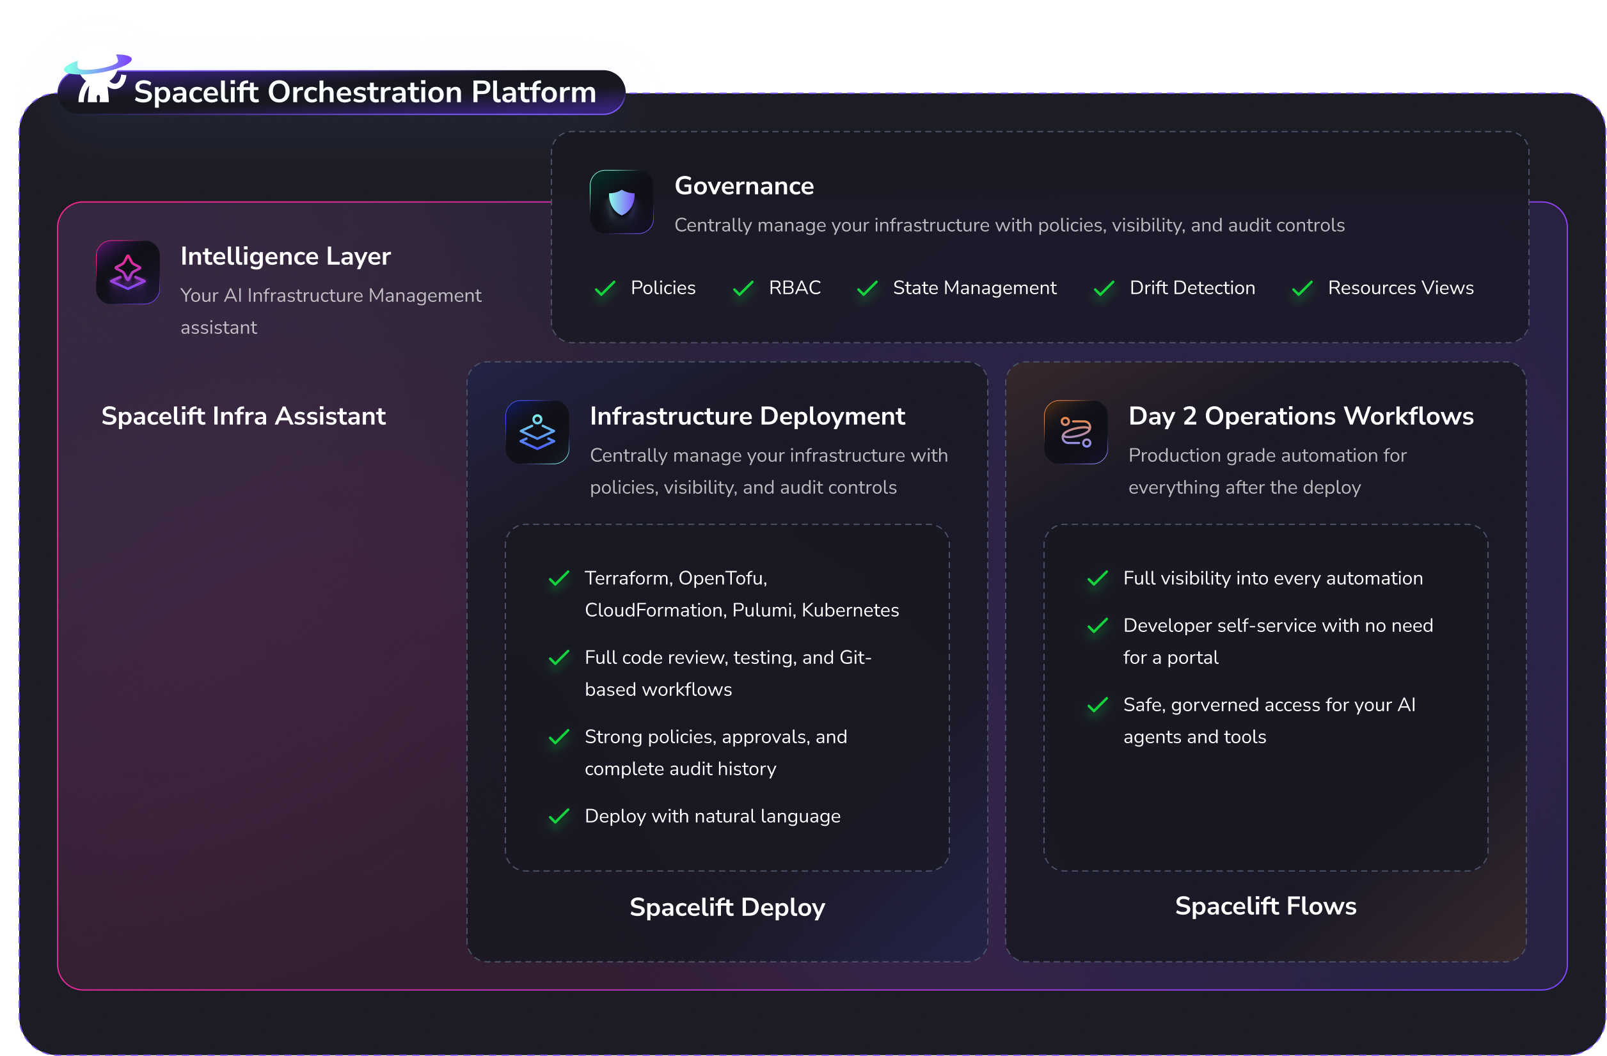The image size is (1607, 1056).
Task: Click 'Safe, gorverned access' list text
Action: pos(1269,720)
